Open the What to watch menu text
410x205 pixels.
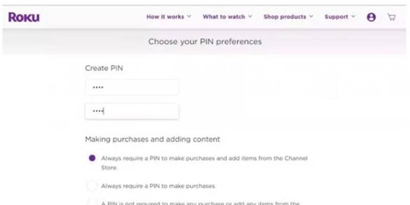point(224,17)
